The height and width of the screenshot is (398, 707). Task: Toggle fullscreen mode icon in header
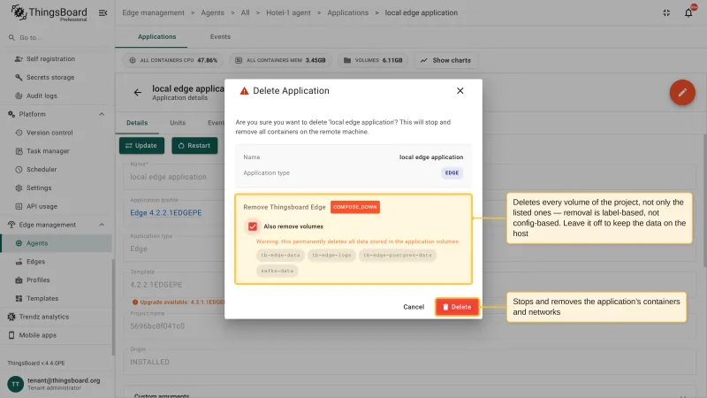[666, 12]
